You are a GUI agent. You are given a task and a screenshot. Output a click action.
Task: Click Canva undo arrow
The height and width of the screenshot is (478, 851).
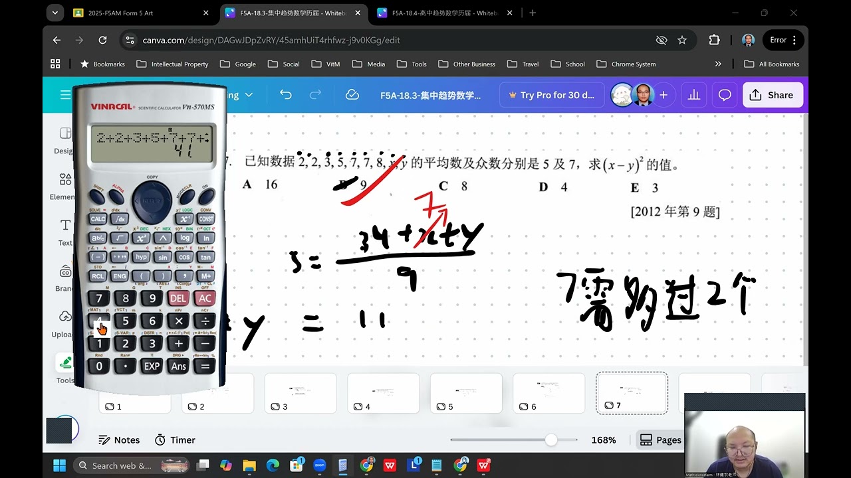[286, 95]
